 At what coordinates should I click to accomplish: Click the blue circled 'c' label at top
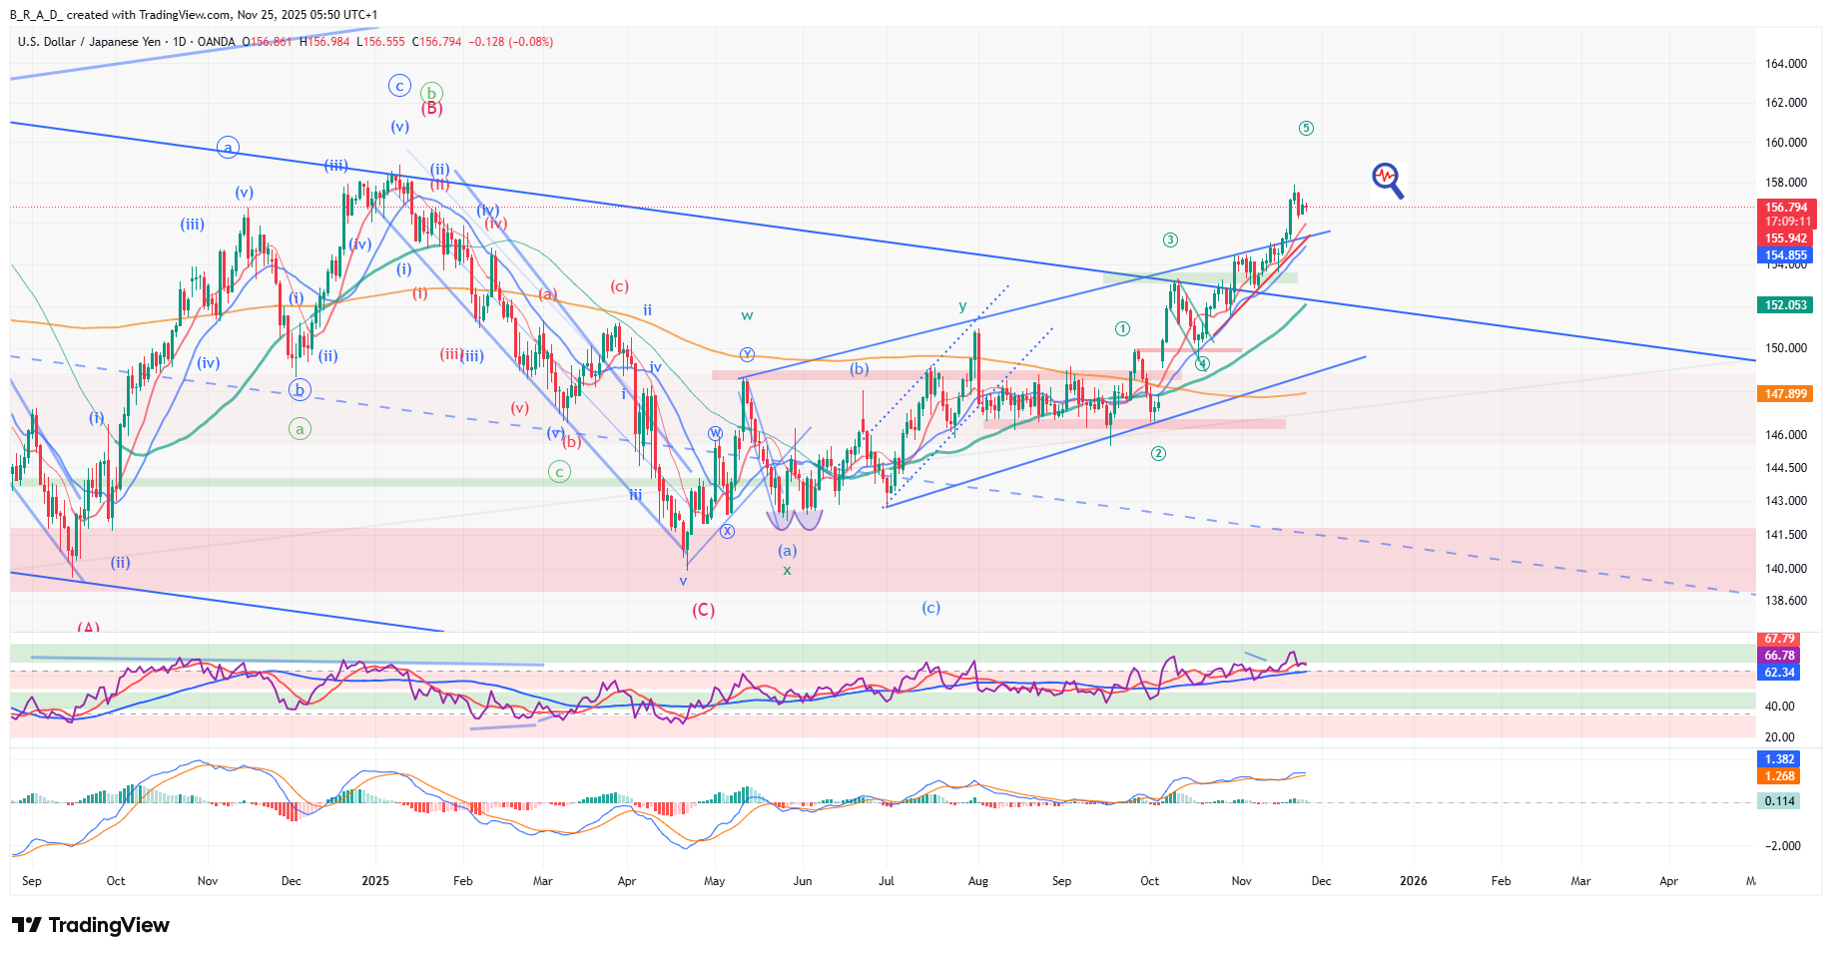(x=399, y=86)
